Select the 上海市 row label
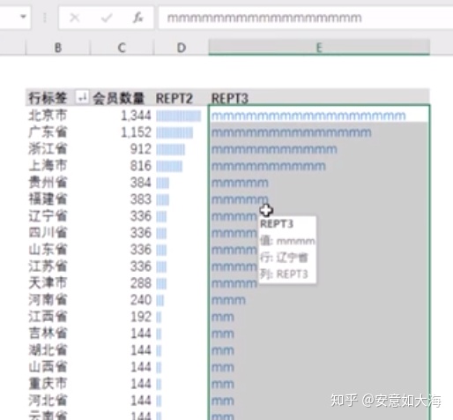Image resolution: width=453 pixels, height=420 pixels. pyautogui.click(x=48, y=165)
